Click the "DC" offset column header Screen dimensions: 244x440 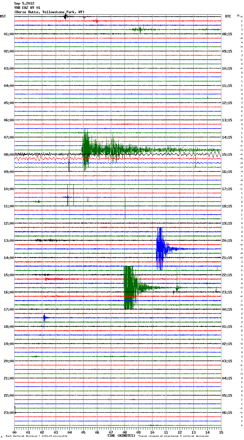[x=238, y=15]
